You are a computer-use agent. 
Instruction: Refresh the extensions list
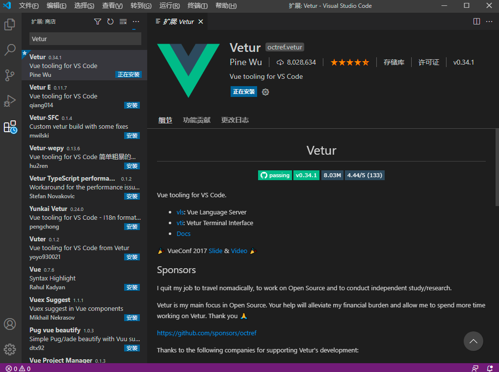coord(110,22)
